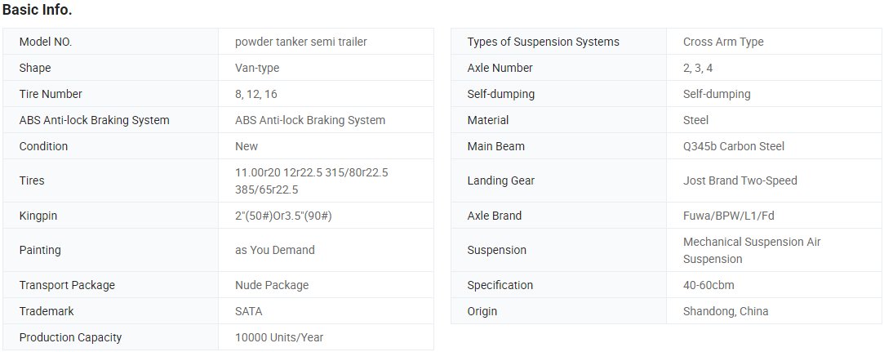Click the Tire Number value 8, 12, 16
The image size is (884, 352).
256,94
